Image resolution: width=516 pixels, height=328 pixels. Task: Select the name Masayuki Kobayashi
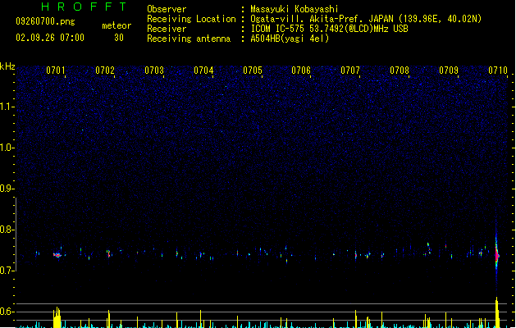tap(295, 9)
